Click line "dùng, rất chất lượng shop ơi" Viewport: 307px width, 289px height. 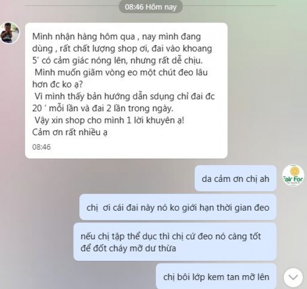(x=122, y=49)
